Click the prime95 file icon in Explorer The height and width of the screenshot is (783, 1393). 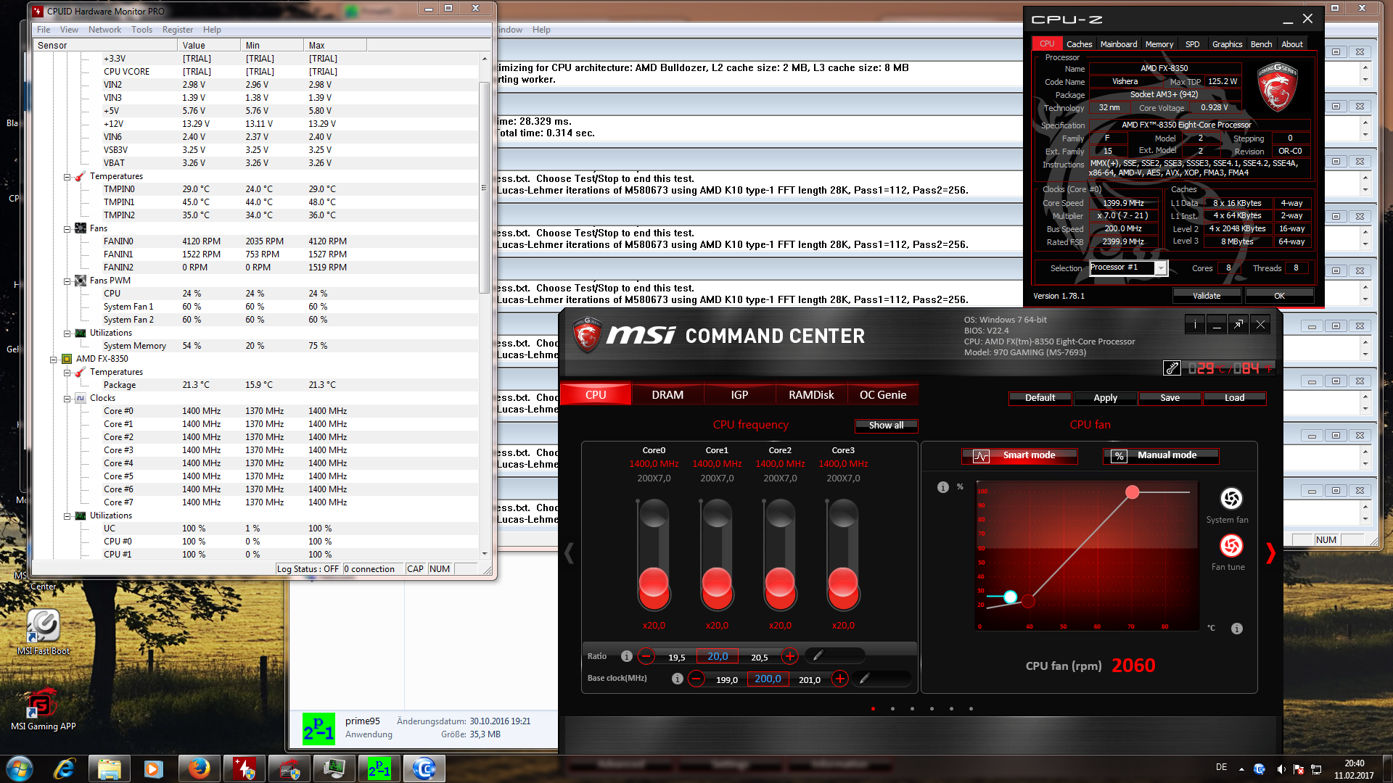click(x=319, y=729)
